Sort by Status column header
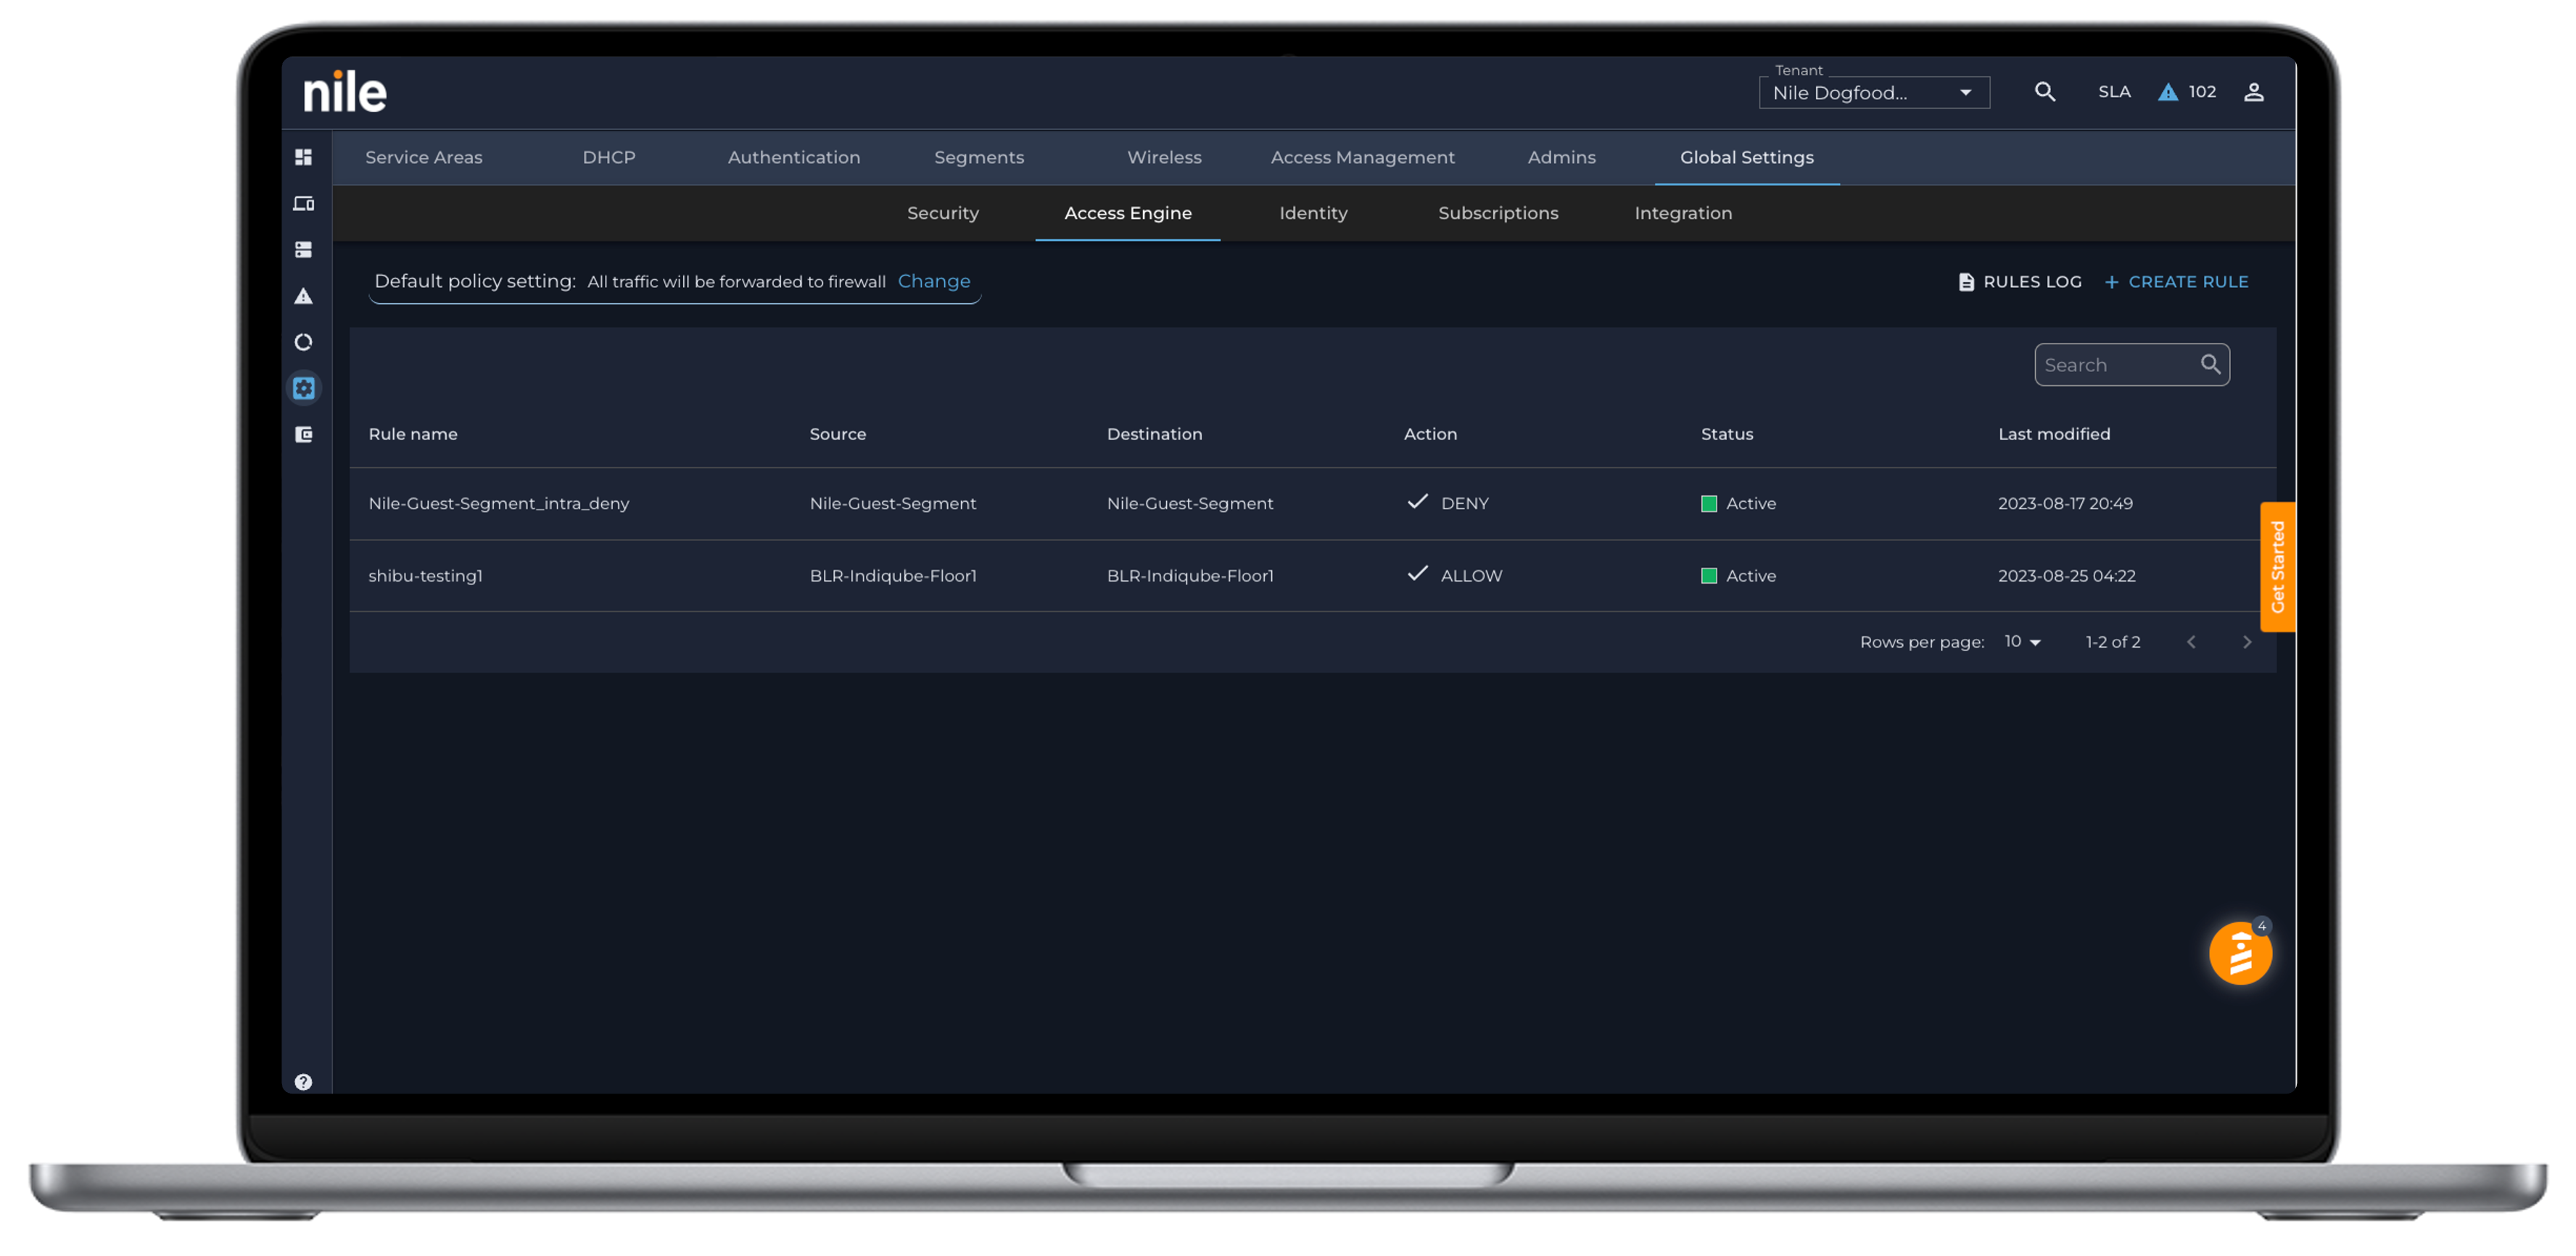Image resolution: width=2576 pixels, height=1256 pixels. click(x=1726, y=434)
